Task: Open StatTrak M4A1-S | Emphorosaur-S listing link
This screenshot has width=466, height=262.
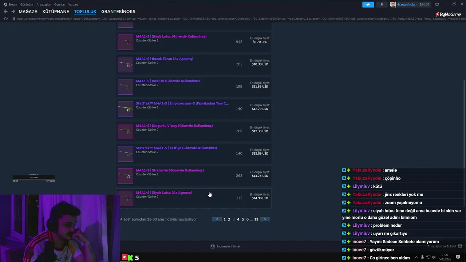Action: [x=182, y=103]
